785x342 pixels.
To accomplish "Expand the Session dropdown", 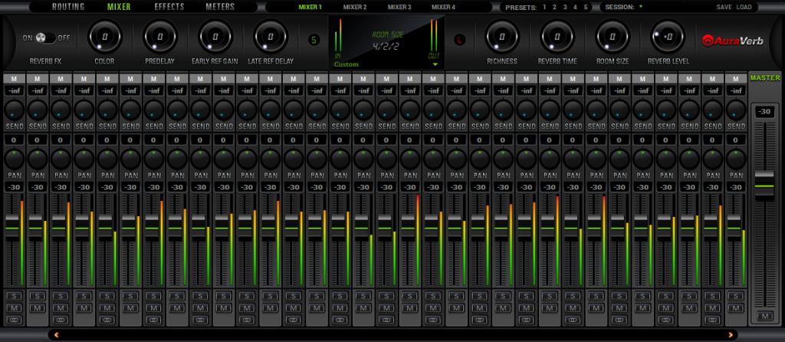I will (641, 7).
